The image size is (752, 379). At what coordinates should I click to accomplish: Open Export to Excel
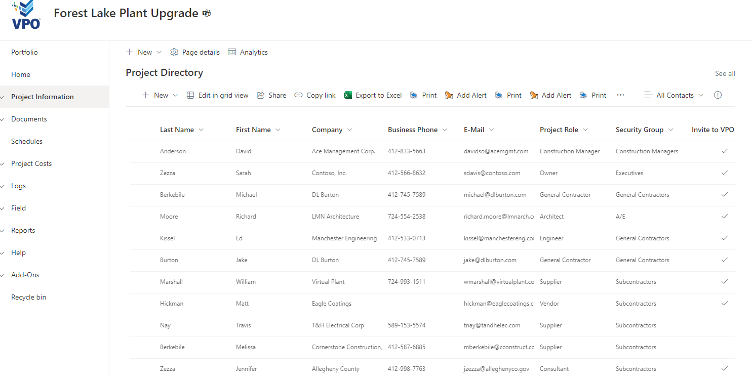[373, 95]
